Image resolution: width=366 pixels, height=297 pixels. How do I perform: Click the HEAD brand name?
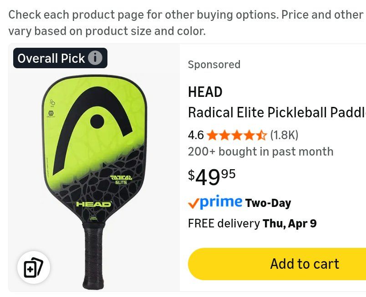point(205,92)
